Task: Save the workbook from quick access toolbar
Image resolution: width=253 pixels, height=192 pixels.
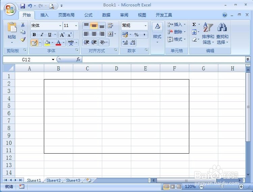Action: pyautogui.click(x=23, y=6)
